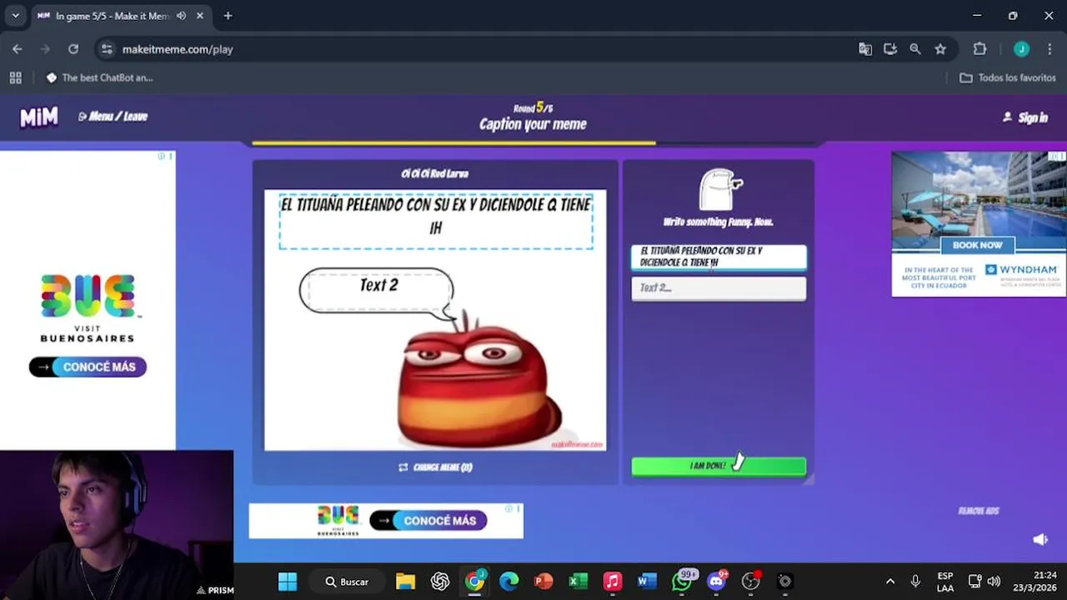Click the address bar URL

point(178,49)
